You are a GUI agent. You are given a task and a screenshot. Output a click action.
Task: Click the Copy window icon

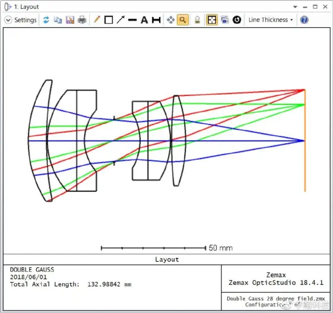coord(58,20)
